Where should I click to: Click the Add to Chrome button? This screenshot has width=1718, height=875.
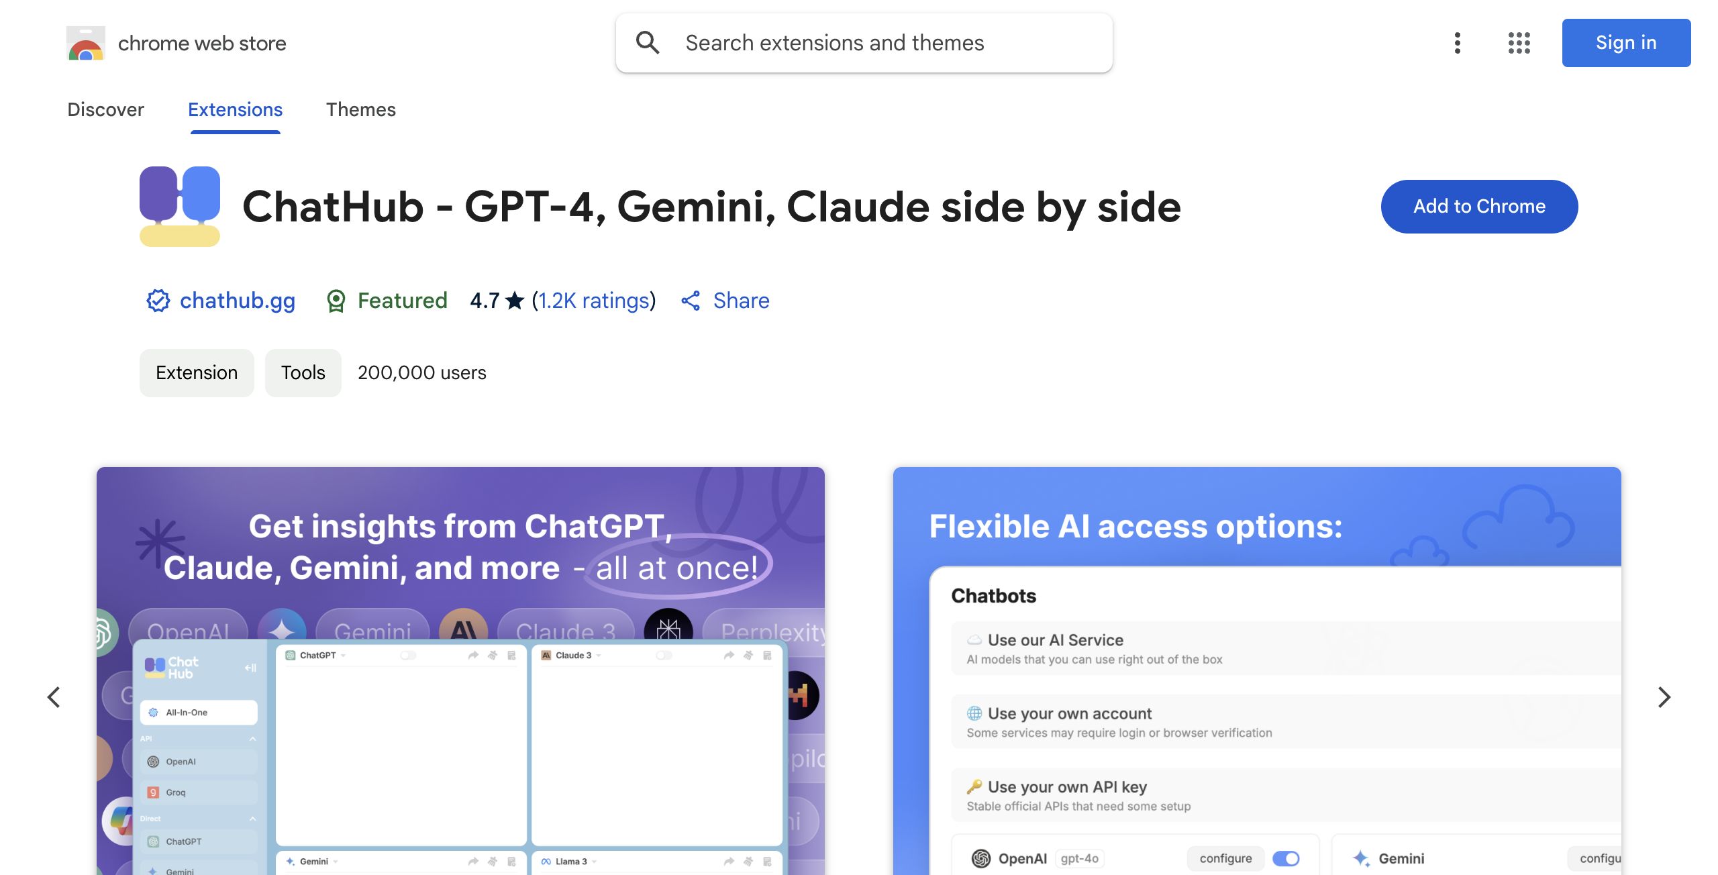tap(1479, 207)
